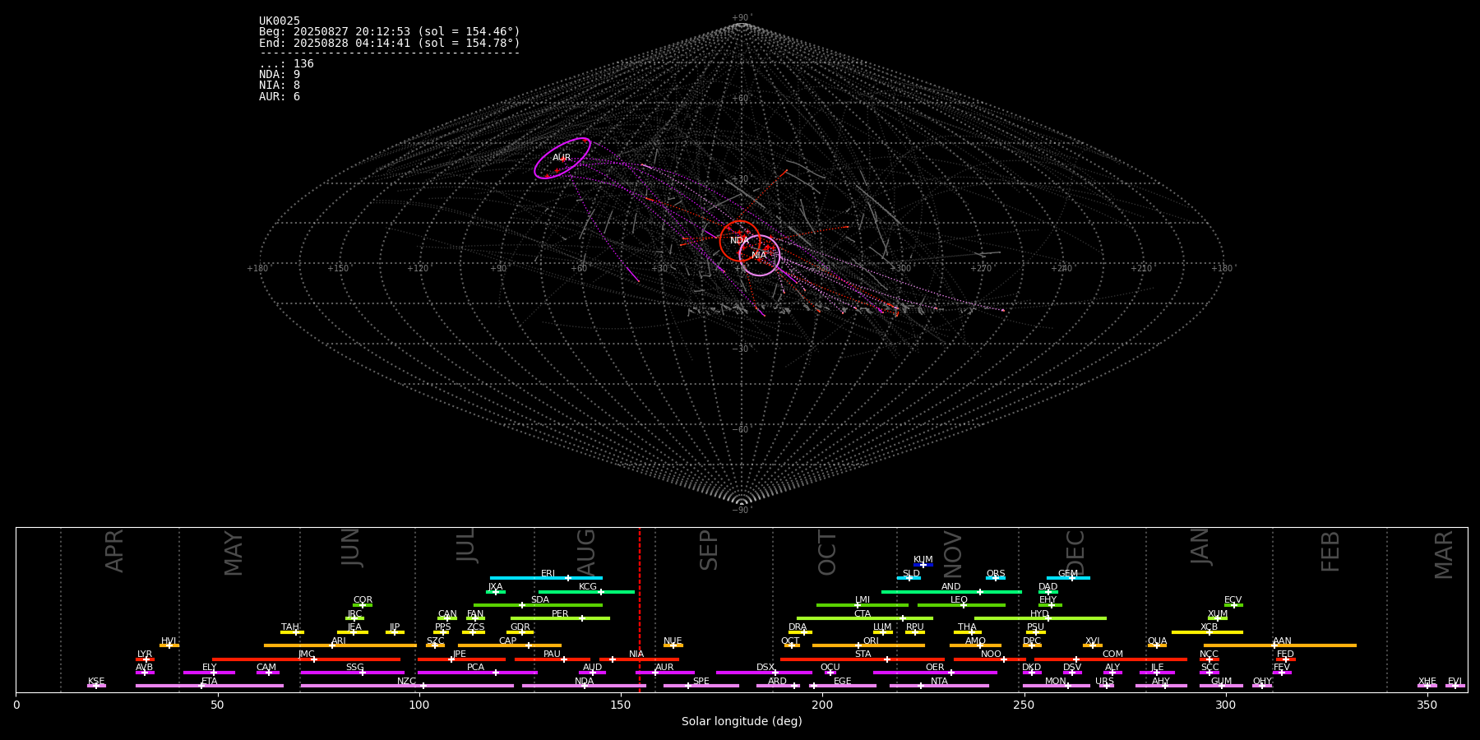Click the NUE shower marker in timeline

click(x=673, y=645)
